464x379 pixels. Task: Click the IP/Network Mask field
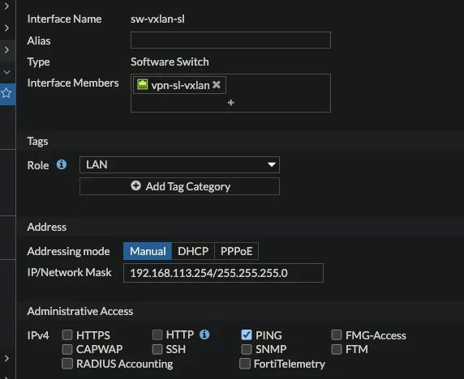click(223, 273)
